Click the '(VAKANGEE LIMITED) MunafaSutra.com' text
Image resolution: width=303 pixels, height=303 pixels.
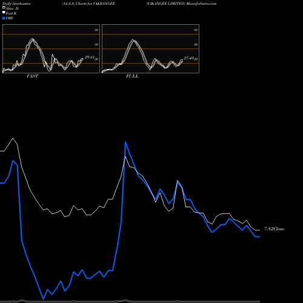(181, 4)
